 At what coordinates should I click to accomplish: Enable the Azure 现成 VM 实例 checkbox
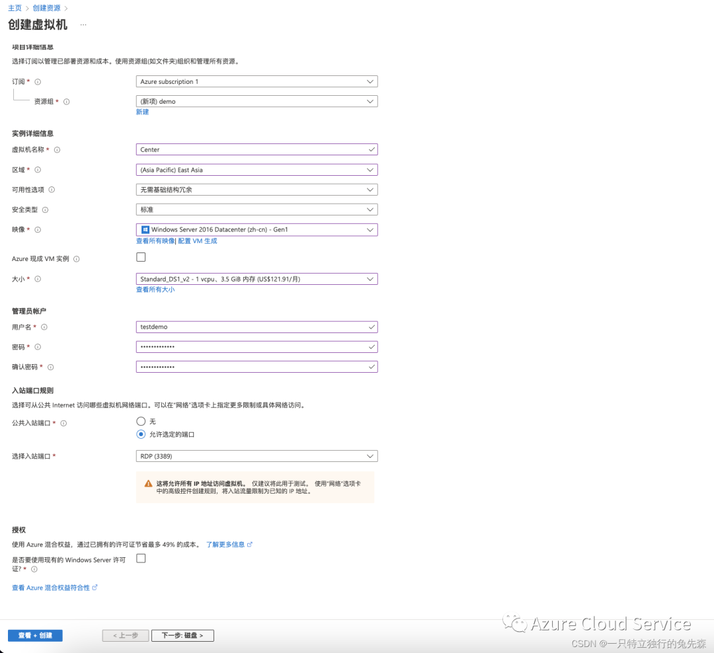141,257
